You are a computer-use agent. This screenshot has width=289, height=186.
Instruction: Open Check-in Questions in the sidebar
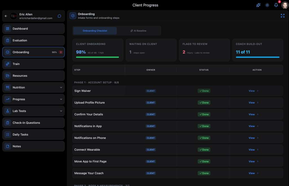33,123
